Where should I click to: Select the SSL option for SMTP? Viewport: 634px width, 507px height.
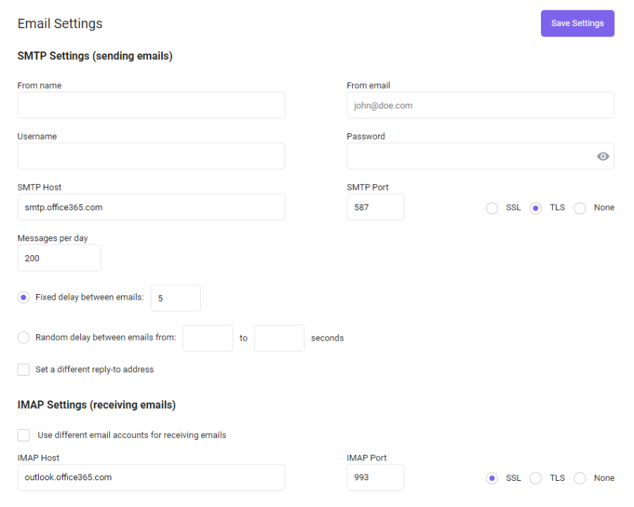(x=492, y=208)
